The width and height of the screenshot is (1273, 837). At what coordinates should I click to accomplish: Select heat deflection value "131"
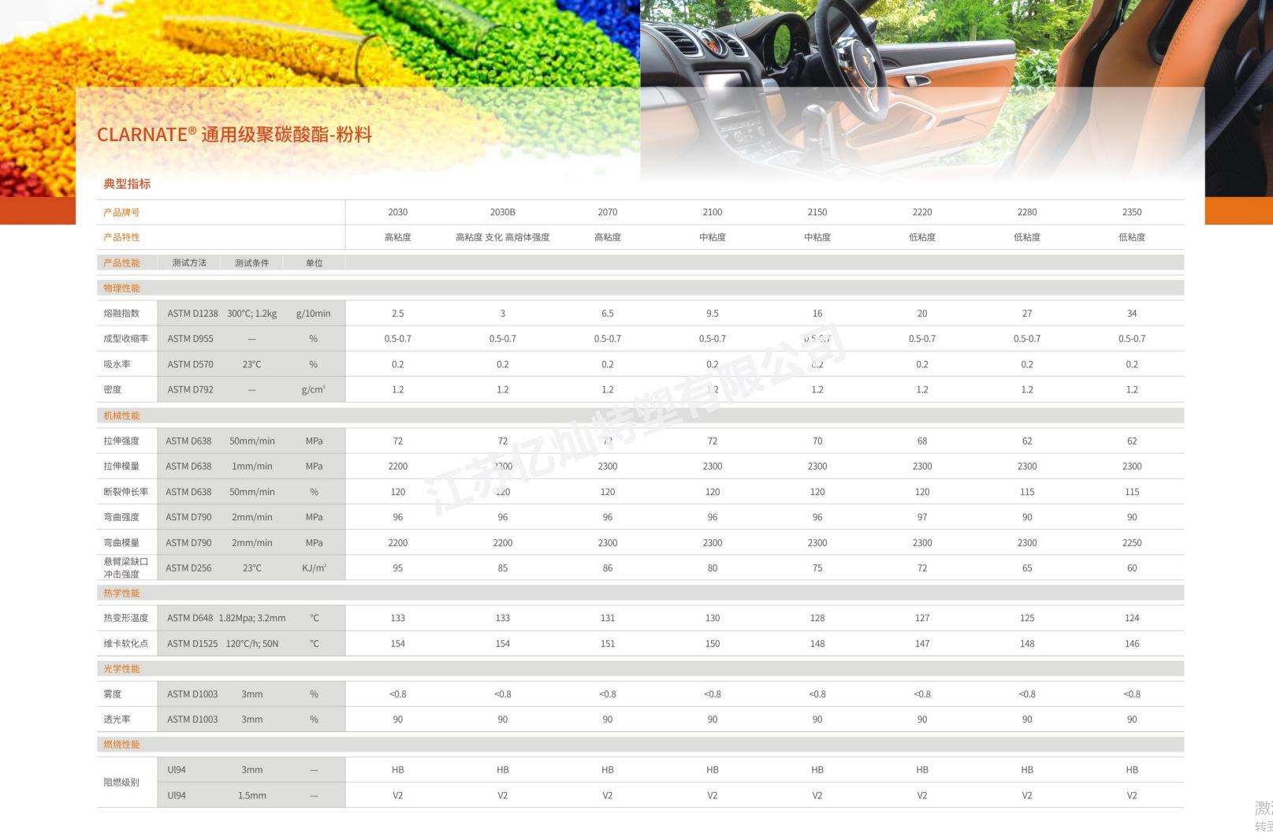(608, 618)
